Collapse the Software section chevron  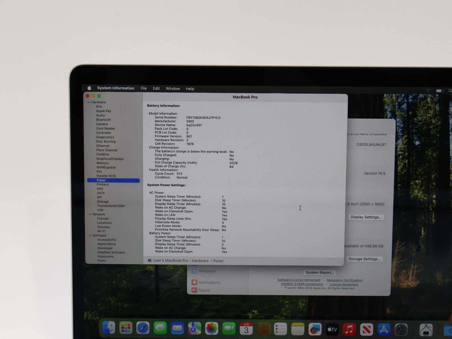click(90, 236)
